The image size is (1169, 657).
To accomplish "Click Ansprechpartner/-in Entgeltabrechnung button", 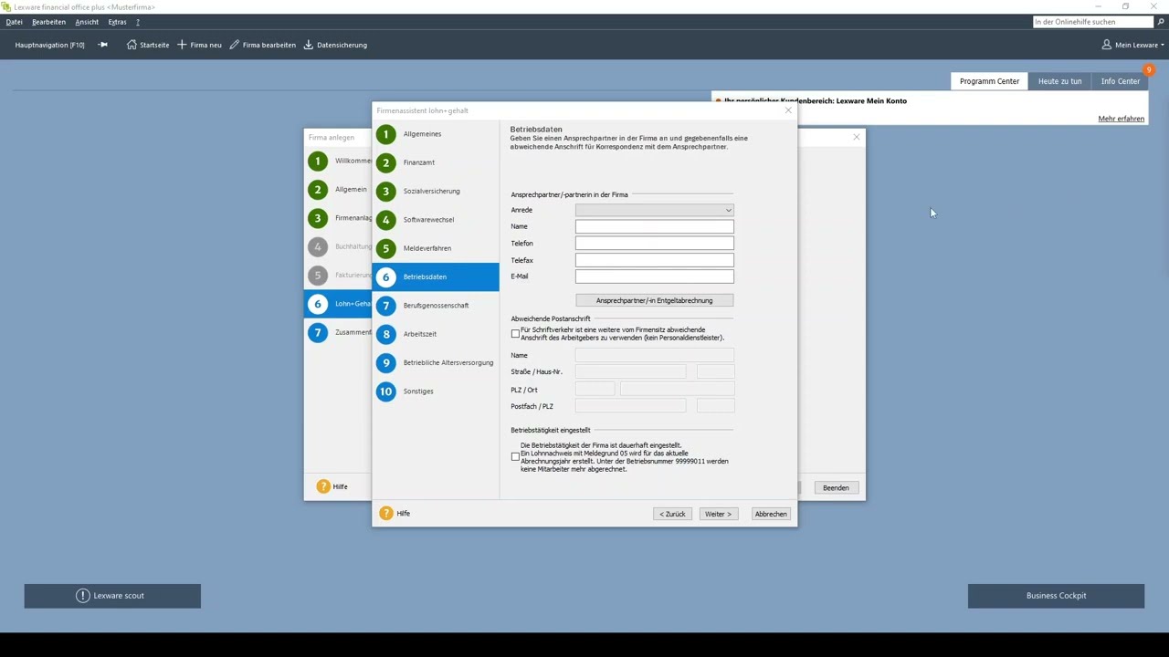I will pyautogui.click(x=654, y=300).
